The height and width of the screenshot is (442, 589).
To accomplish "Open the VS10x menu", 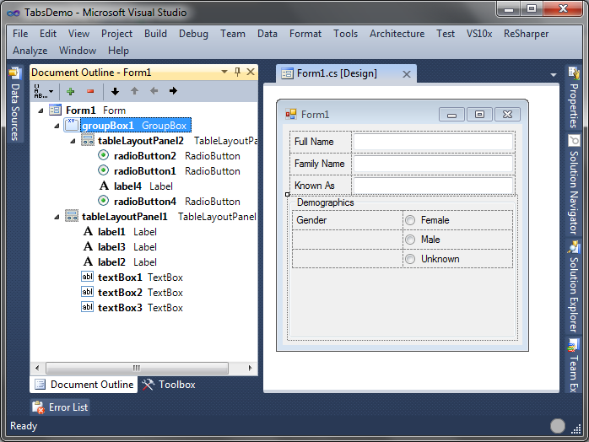I will point(479,34).
